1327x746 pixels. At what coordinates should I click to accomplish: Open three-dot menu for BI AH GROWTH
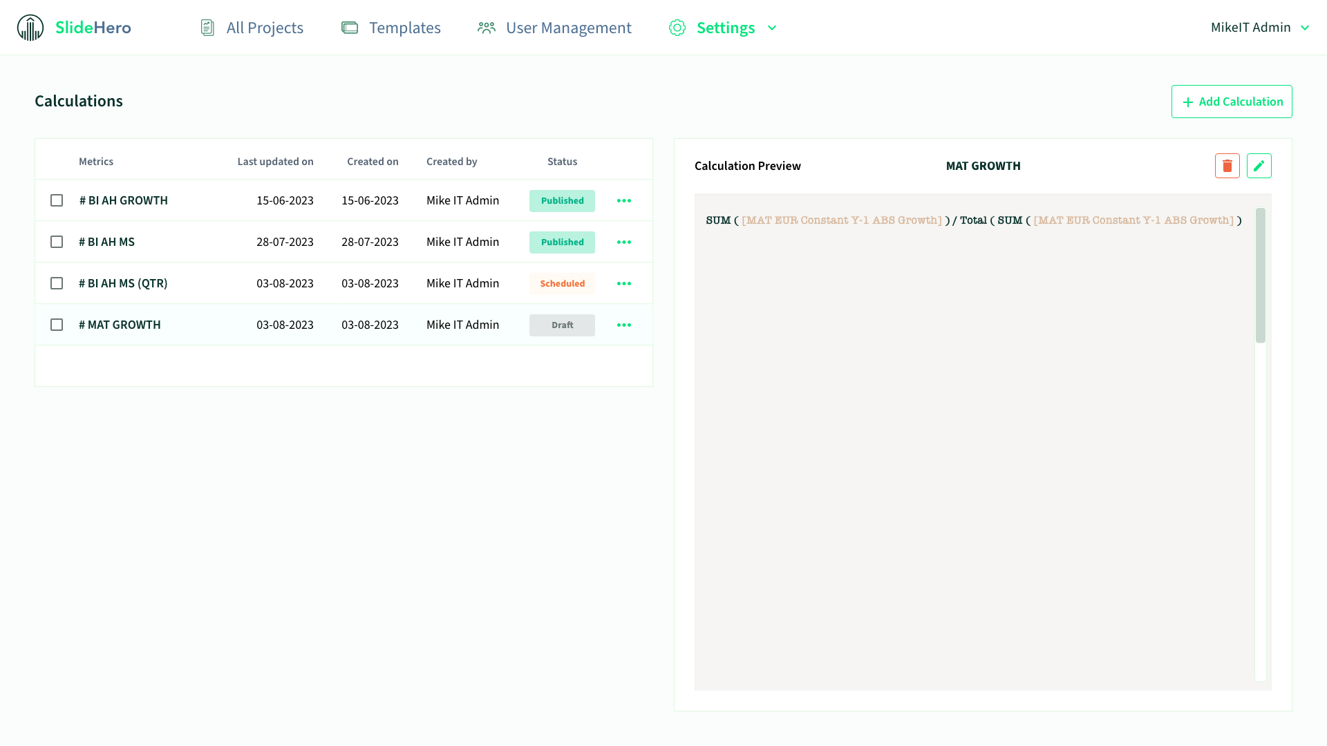(623, 200)
